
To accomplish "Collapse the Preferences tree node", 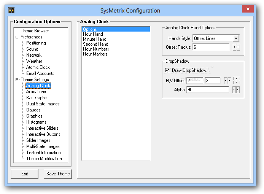I will [x=17, y=37].
